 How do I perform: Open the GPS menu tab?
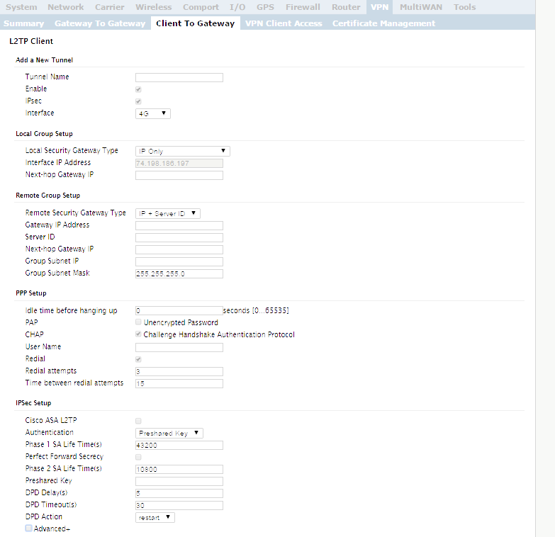coord(265,7)
